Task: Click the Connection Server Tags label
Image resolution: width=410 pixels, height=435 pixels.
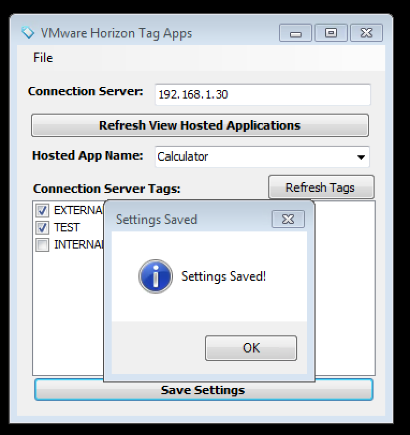Action: pyautogui.click(x=107, y=189)
